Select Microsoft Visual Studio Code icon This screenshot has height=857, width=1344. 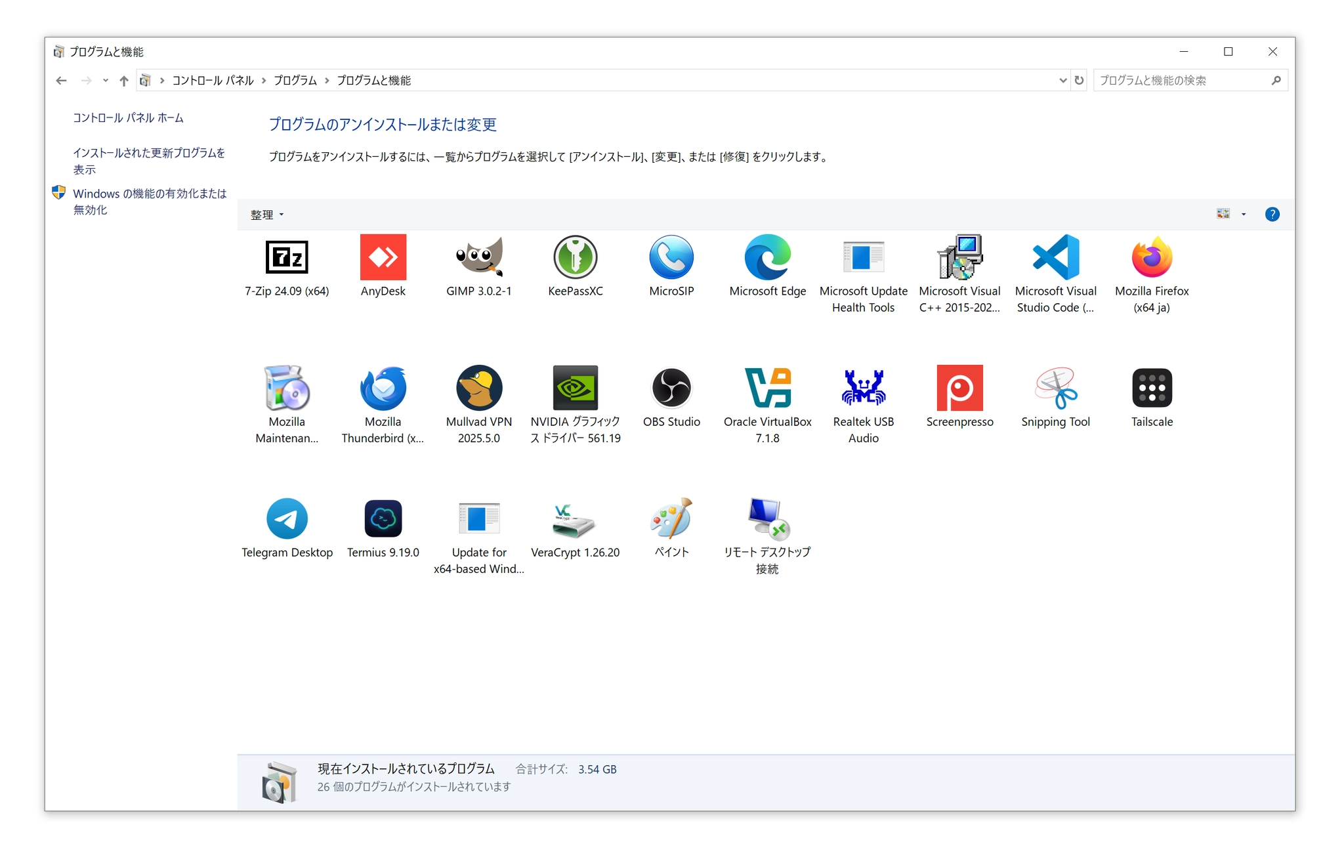[1056, 257]
